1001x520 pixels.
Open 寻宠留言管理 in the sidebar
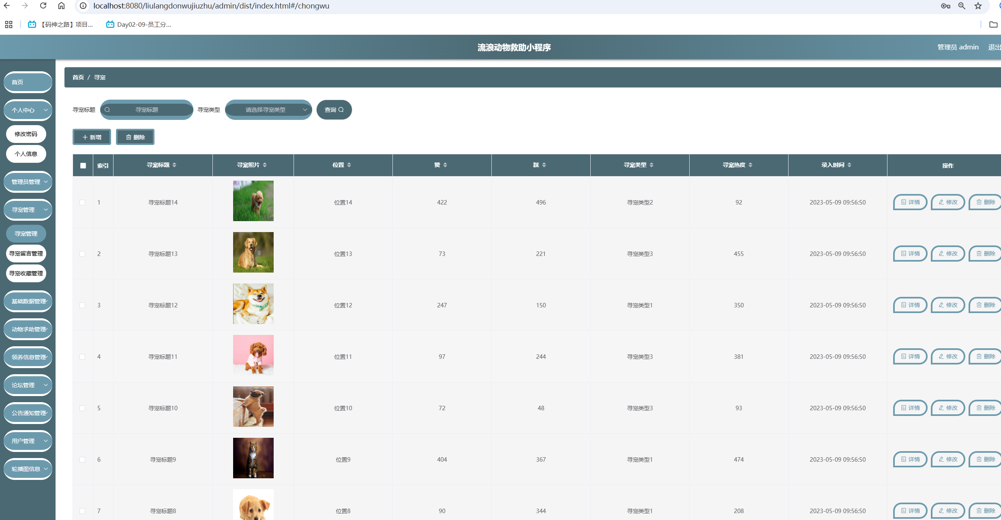coord(26,254)
